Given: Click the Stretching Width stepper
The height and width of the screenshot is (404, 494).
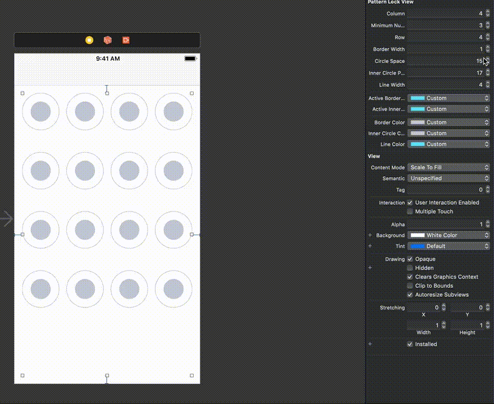Looking at the screenshot, I should pyautogui.click(x=443, y=325).
